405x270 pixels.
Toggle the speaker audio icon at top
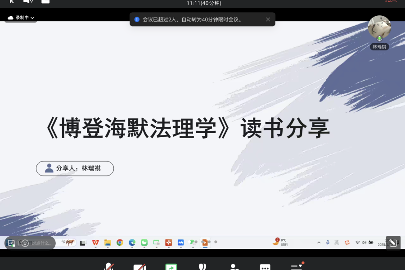28,1
